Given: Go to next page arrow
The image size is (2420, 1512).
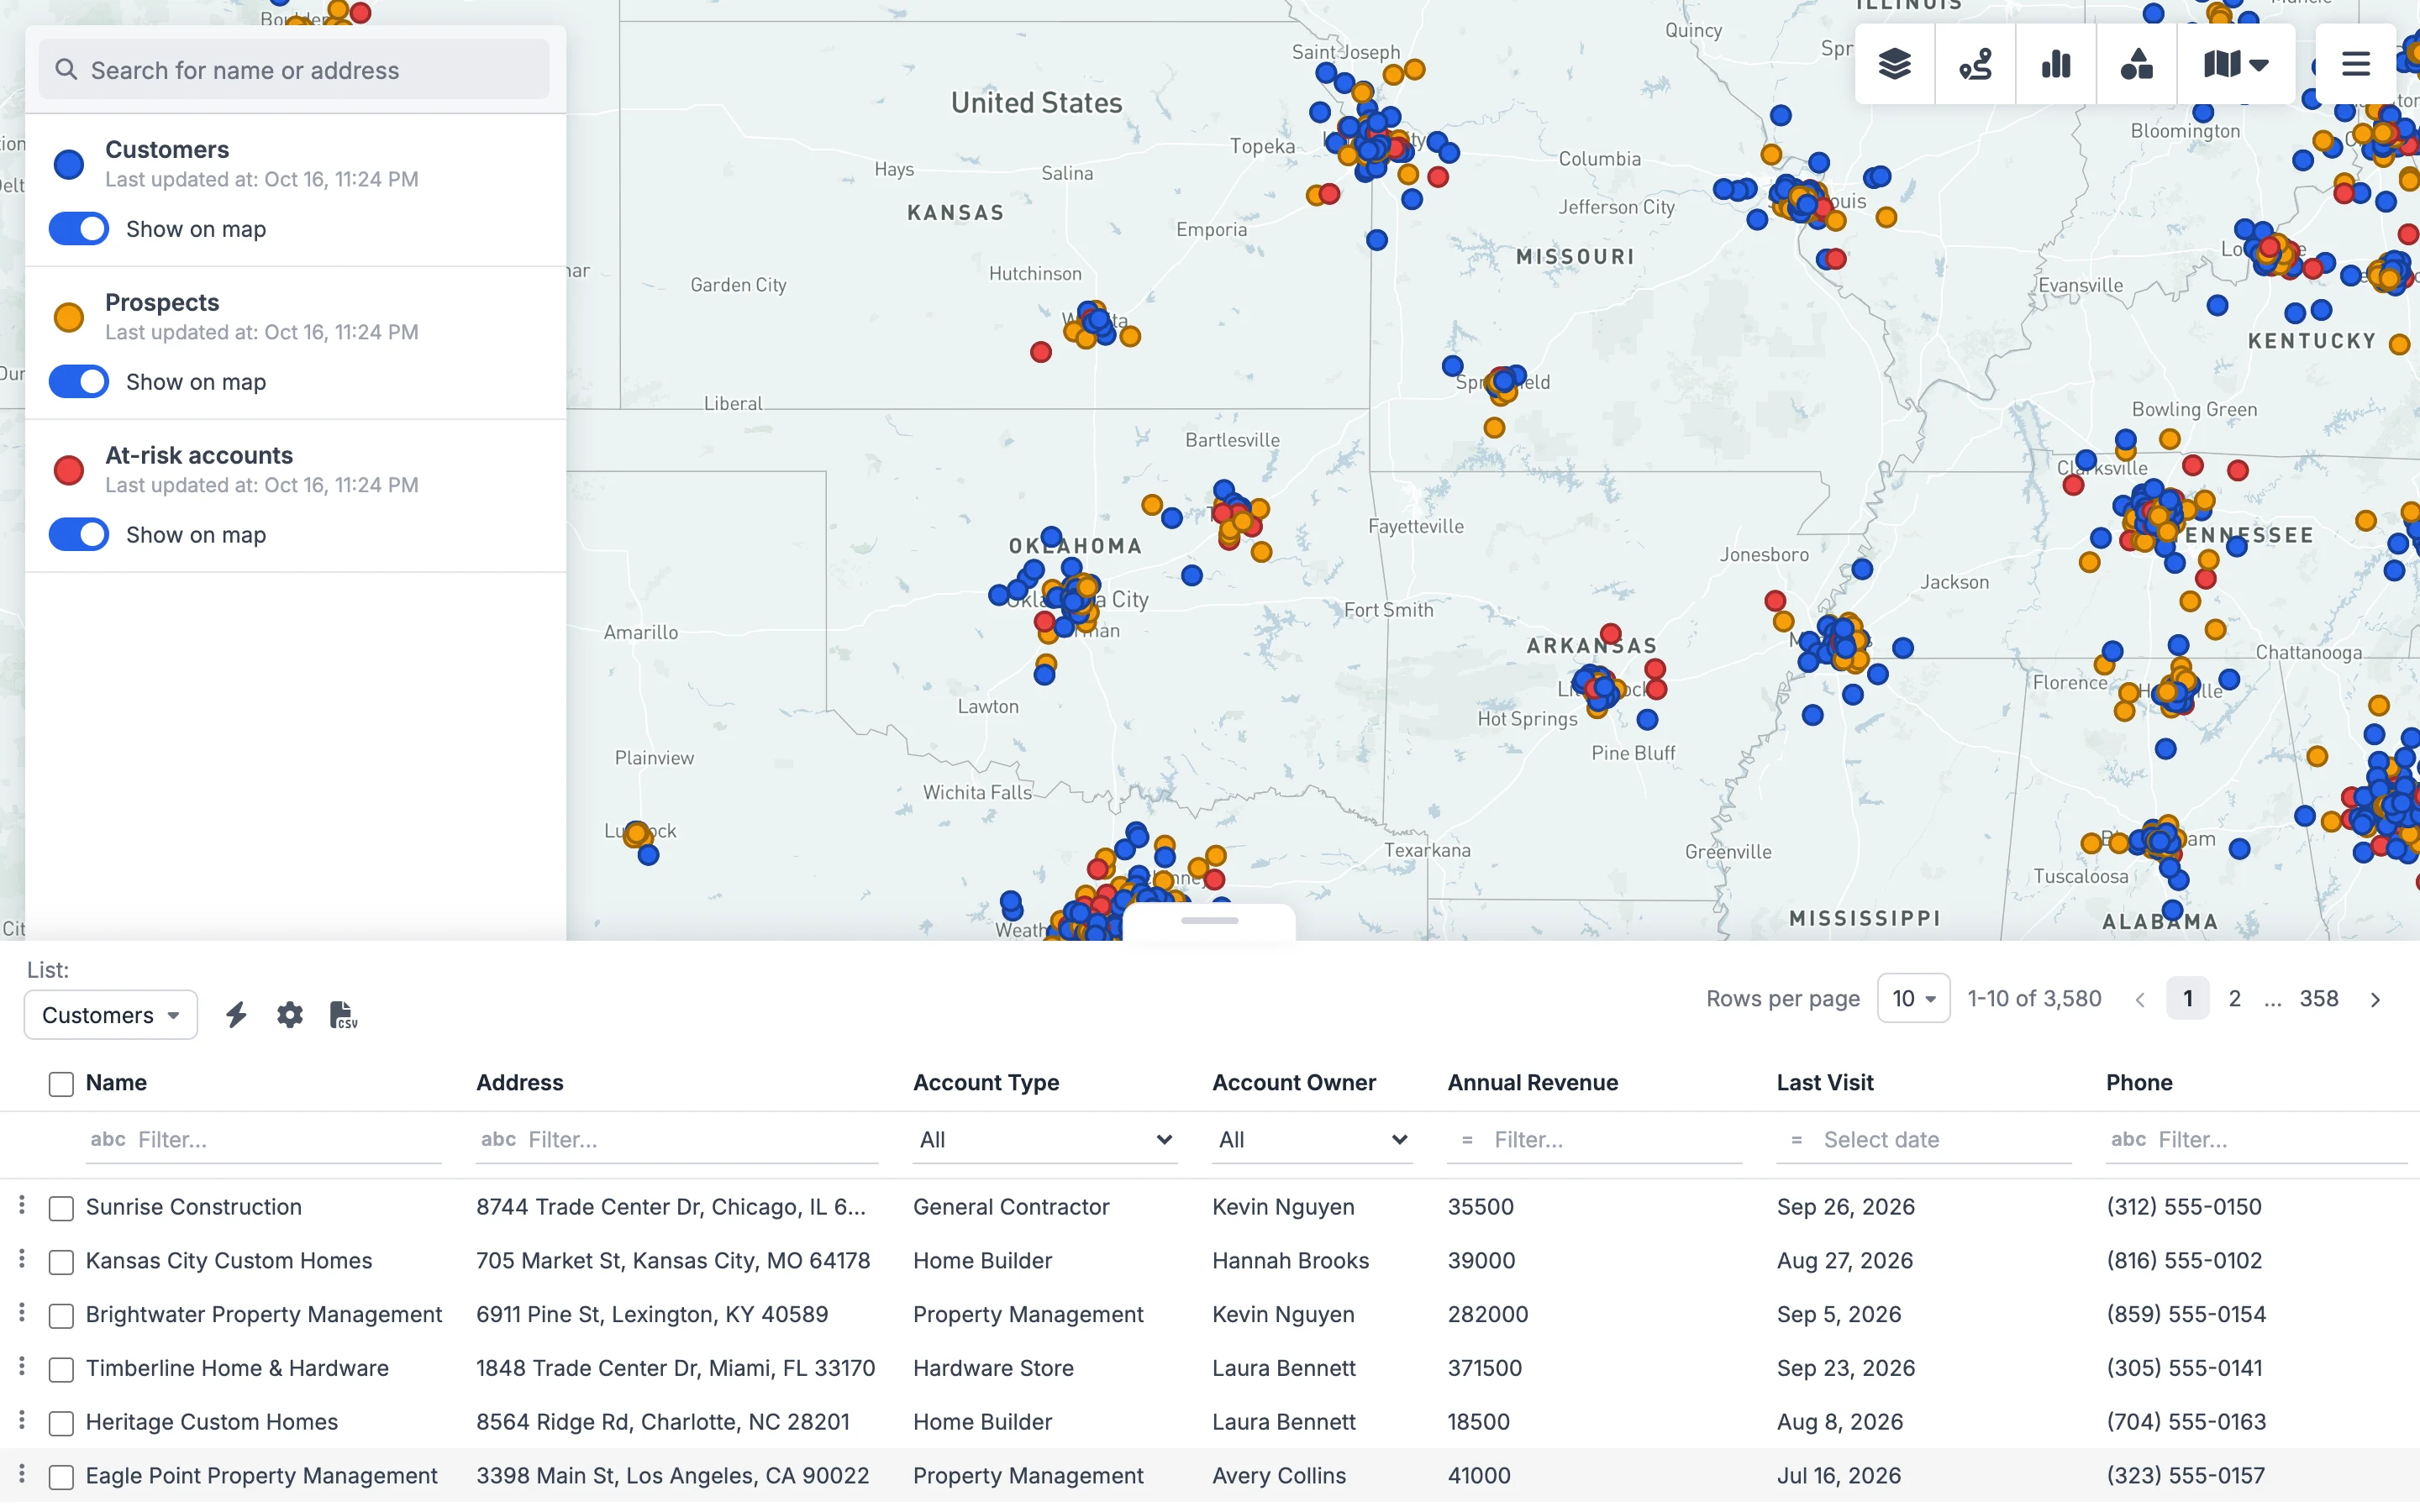Looking at the screenshot, I should point(2375,999).
